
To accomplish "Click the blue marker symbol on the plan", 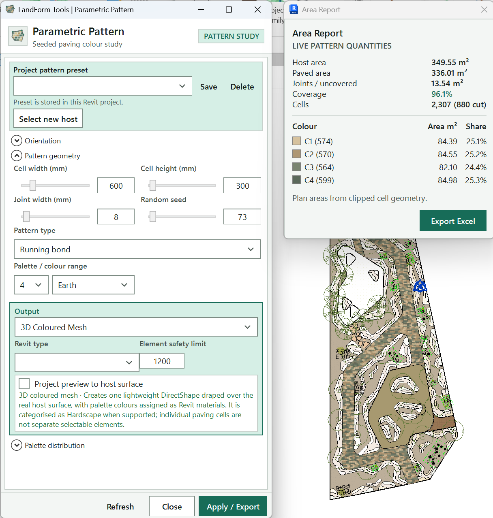I will (420, 286).
